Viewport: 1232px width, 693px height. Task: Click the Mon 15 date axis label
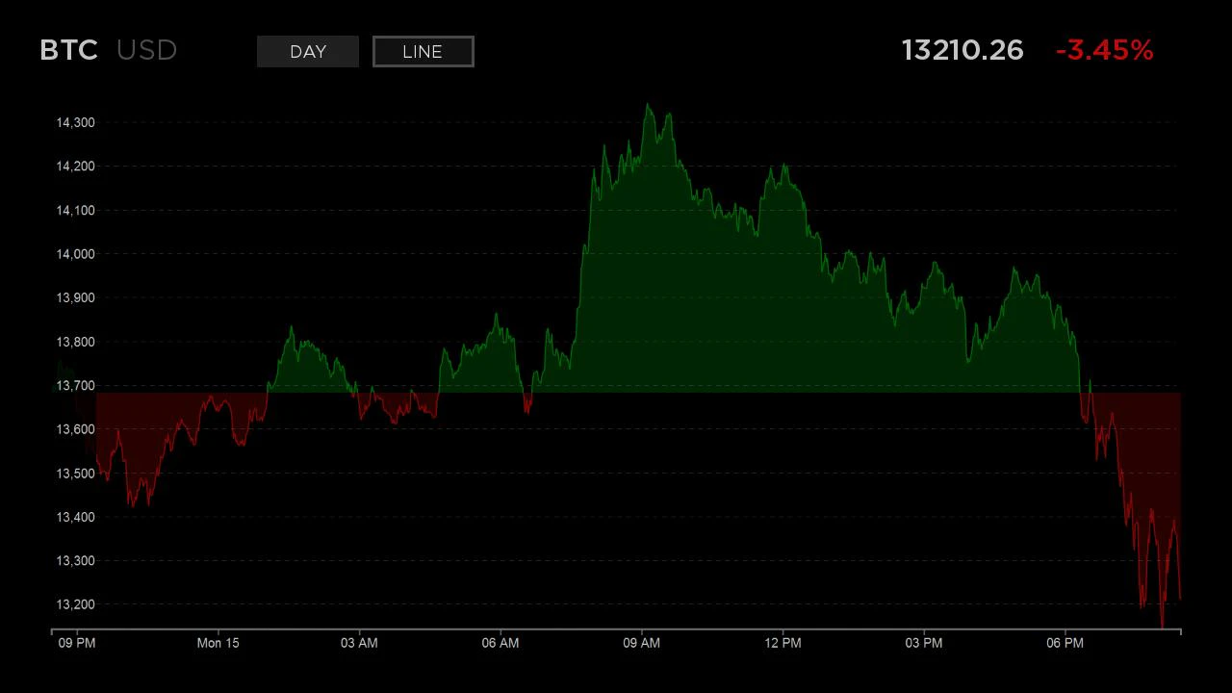[218, 643]
